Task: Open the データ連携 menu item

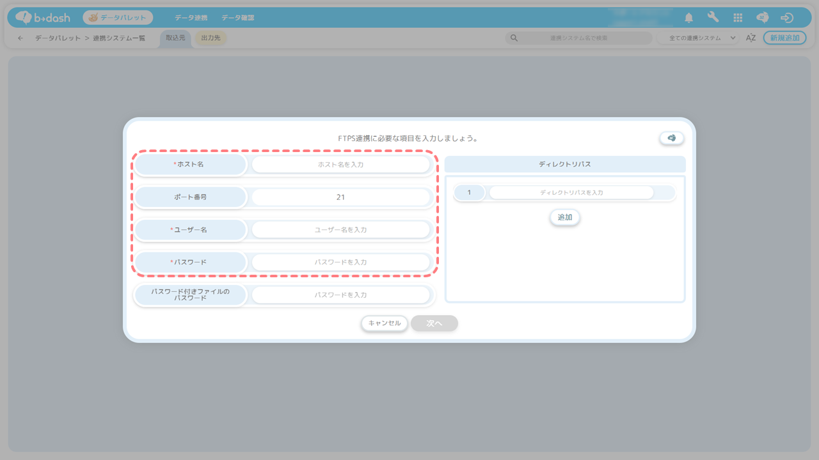Action: point(191,18)
